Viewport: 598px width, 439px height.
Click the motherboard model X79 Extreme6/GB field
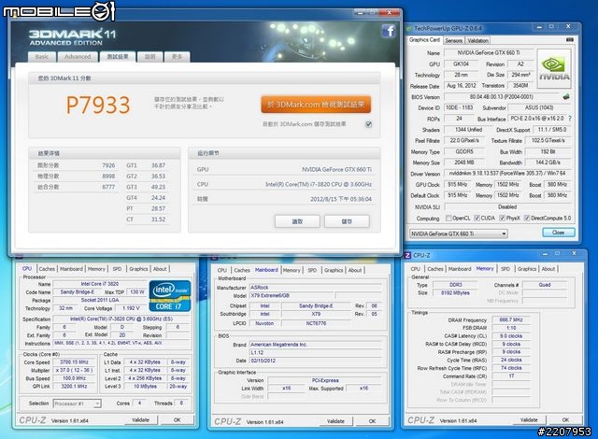(x=292, y=296)
